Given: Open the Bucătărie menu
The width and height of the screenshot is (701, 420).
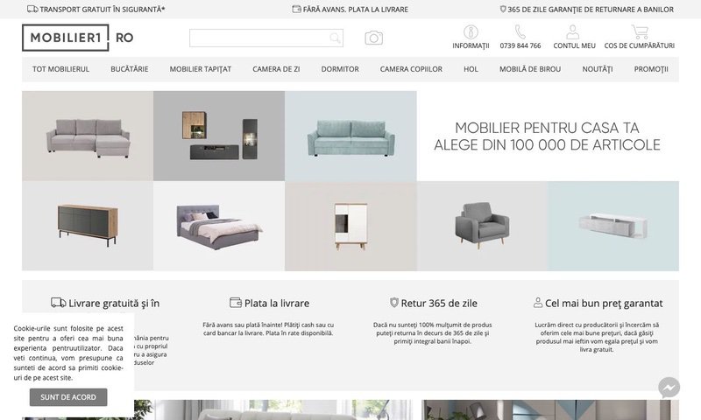Looking at the screenshot, I should [130, 69].
